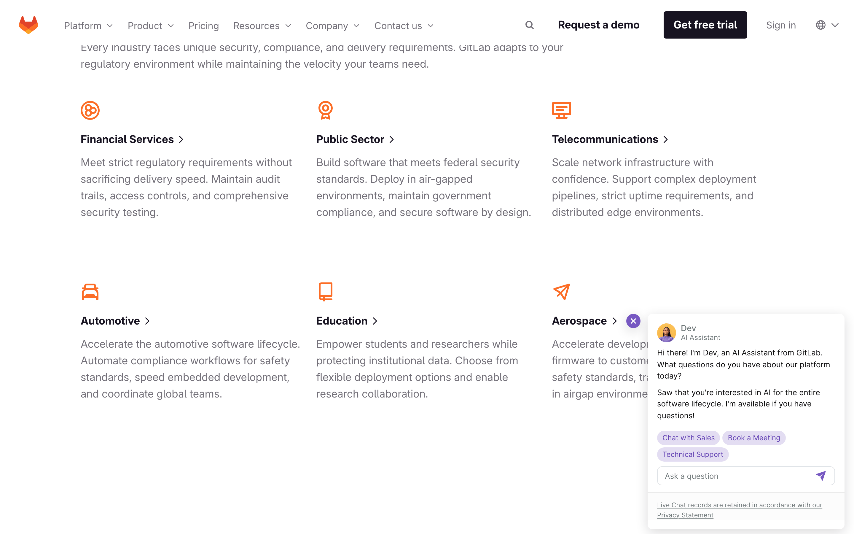Click the Public Sector ribbon badge icon
This screenshot has width=854, height=534.
(x=325, y=110)
